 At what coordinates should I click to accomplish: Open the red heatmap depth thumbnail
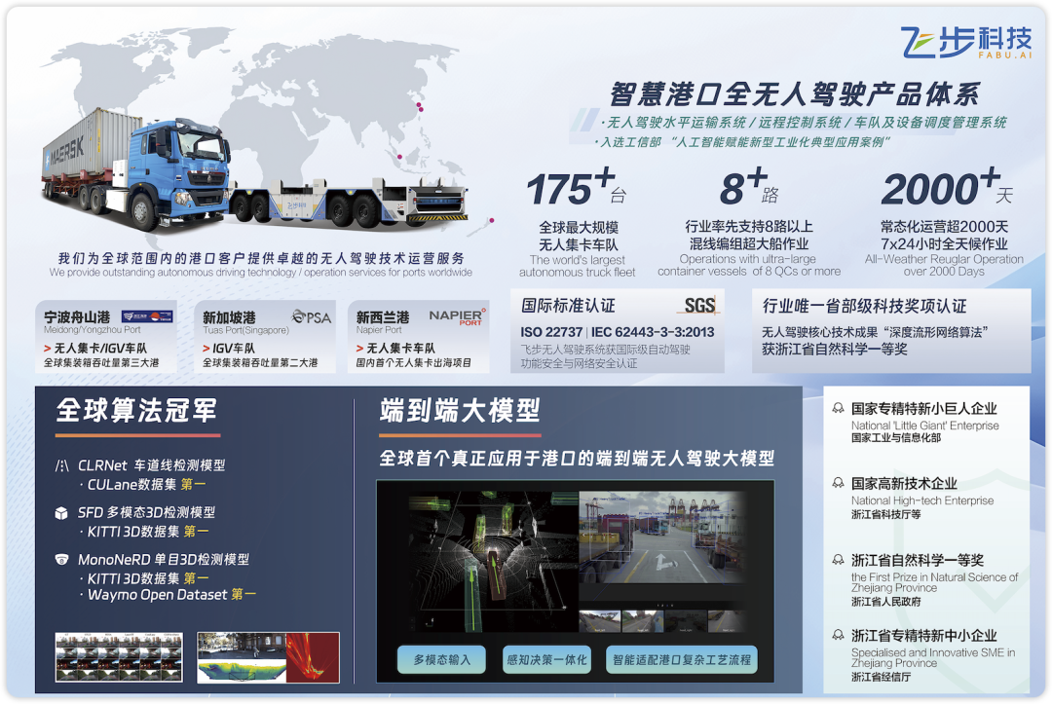pyautogui.click(x=268, y=657)
